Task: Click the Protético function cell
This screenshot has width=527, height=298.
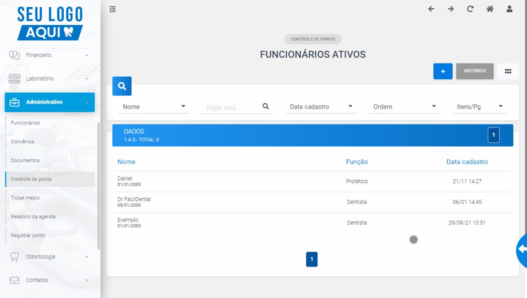Action: coord(357,181)
